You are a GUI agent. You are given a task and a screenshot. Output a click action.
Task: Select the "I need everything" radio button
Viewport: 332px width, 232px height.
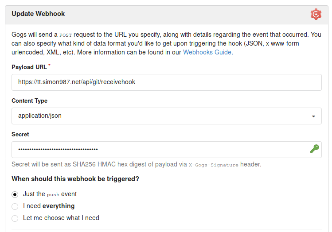coord(15,206)
